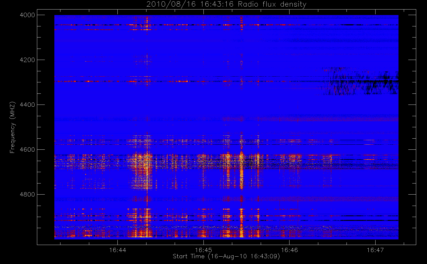
Task: Select the 4200 frequency tick label
Action: pos(27,60)
